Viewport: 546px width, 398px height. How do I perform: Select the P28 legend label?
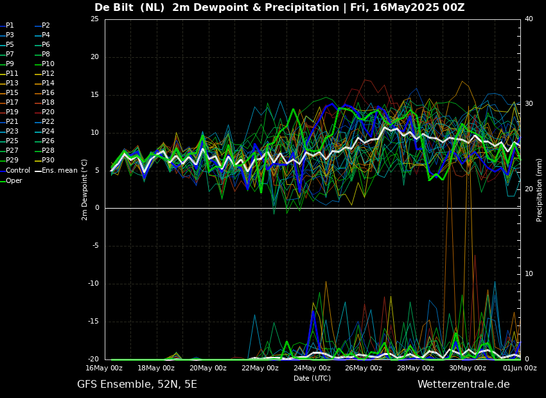[x=44, y=150]
